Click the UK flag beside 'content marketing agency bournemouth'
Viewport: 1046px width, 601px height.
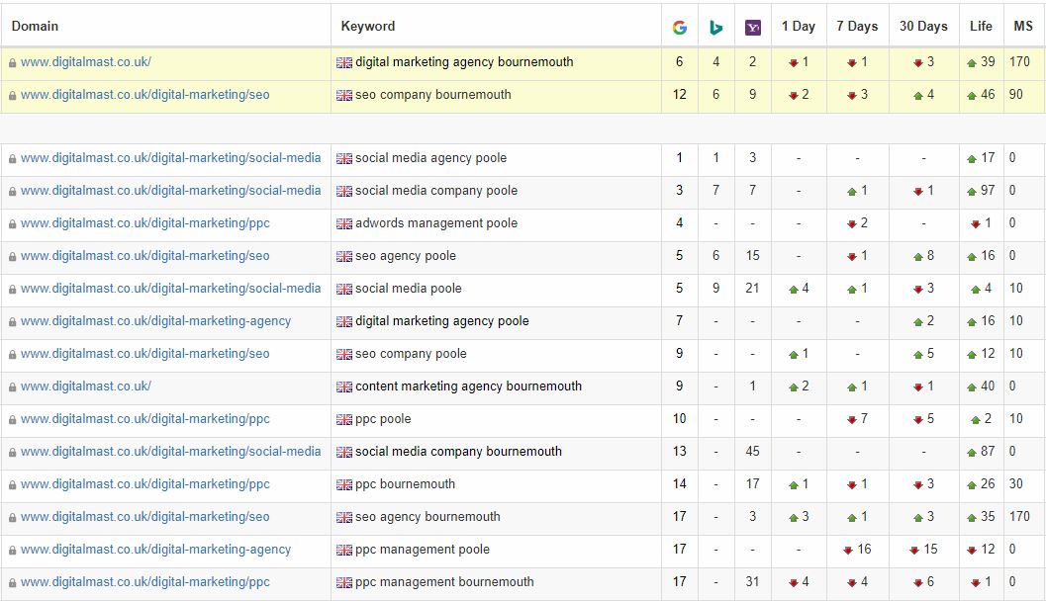point(344,387)
